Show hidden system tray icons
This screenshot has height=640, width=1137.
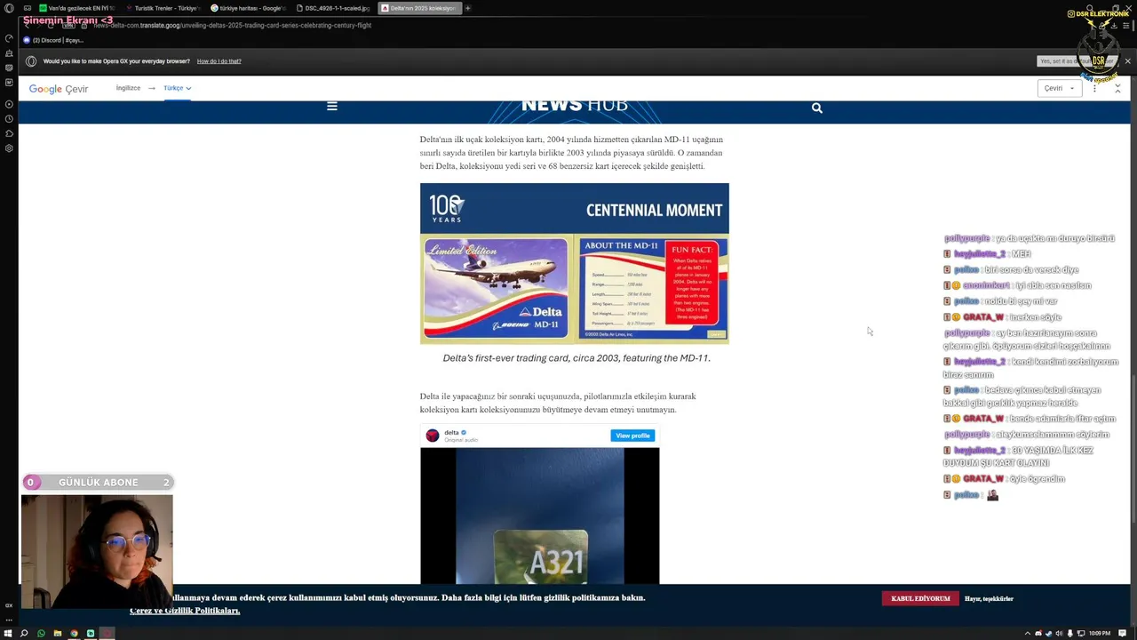(1028, 633)
